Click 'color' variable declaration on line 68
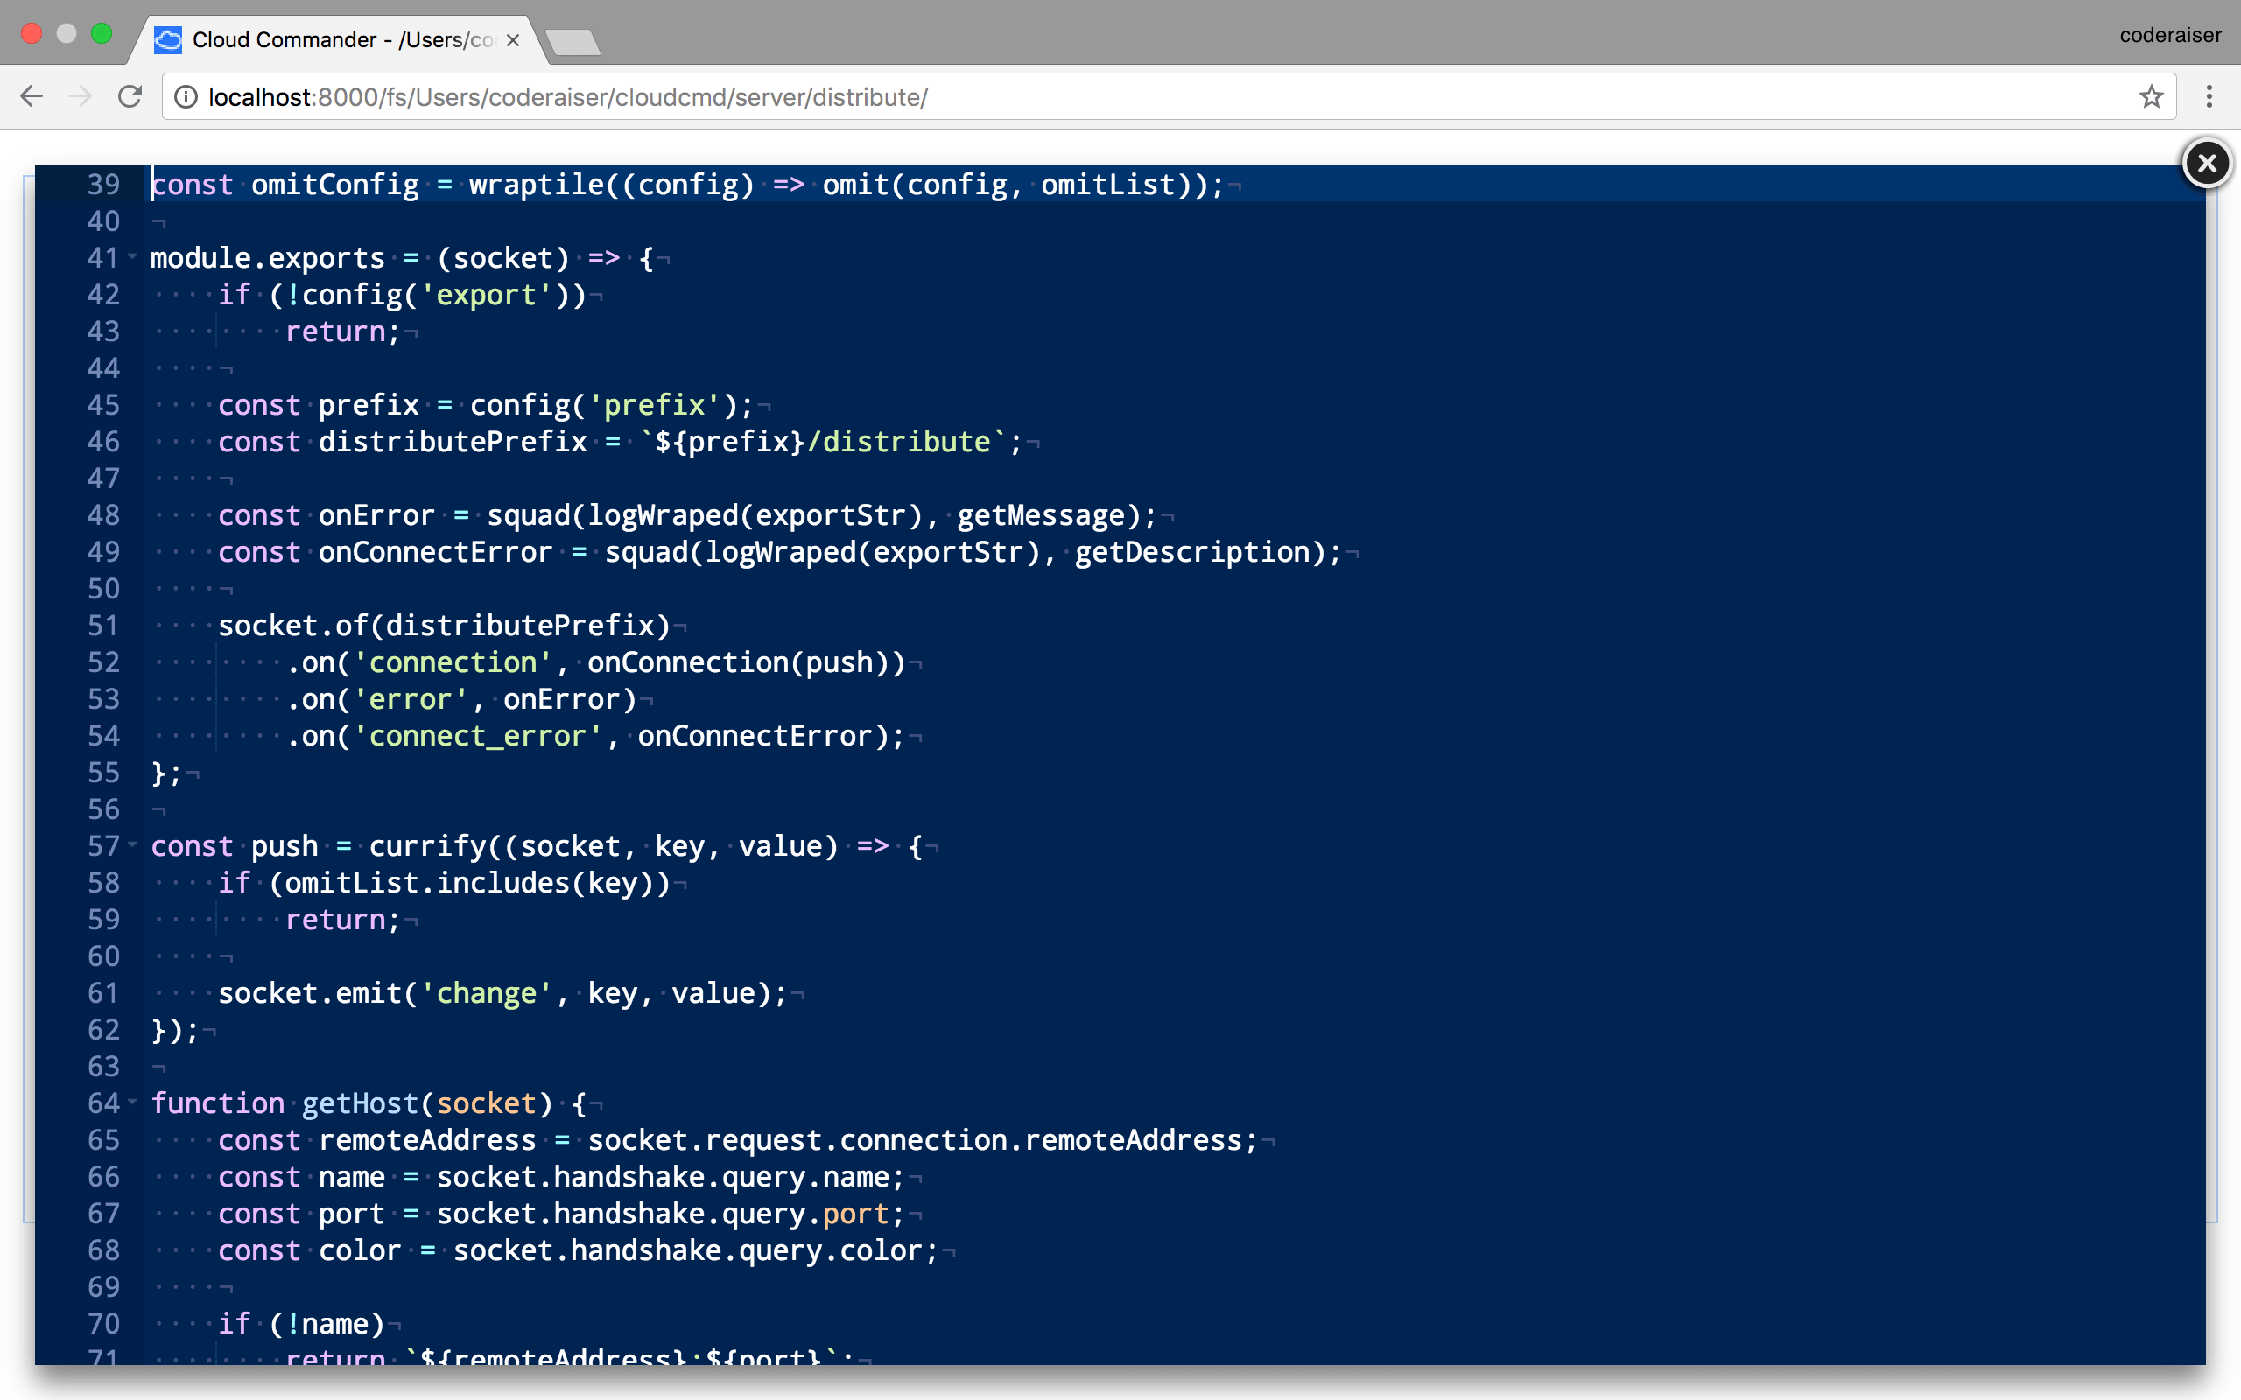Screen dimensions: 2241x1400 [361, 1250]
